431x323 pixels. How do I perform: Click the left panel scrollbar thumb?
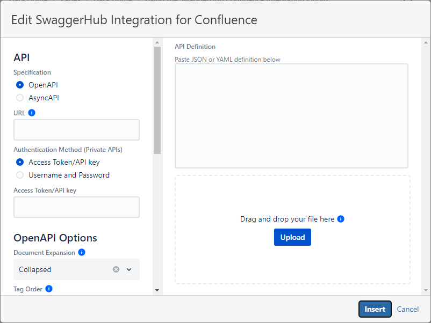157,99
